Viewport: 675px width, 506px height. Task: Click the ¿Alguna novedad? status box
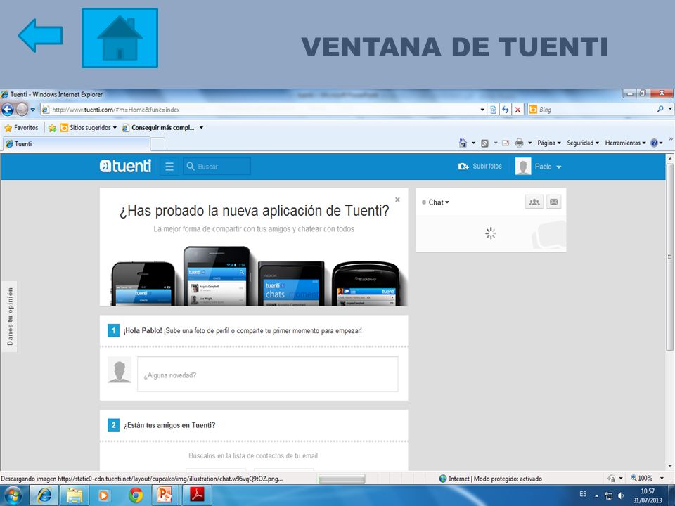tap(267, 375)
